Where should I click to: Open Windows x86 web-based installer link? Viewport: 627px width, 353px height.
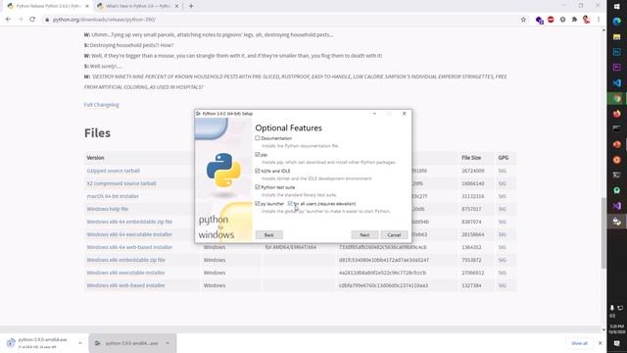coord(125,285)
